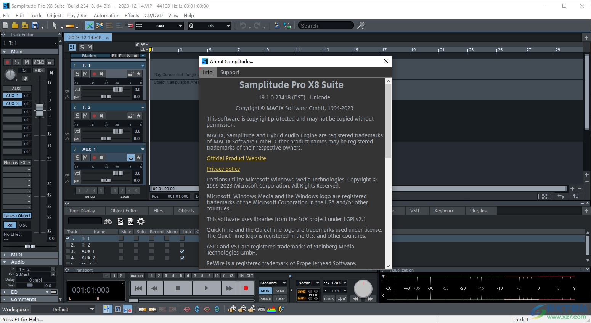
Task: Jump to start with rewind-to-beginning button
Action: tap(138, 288)
